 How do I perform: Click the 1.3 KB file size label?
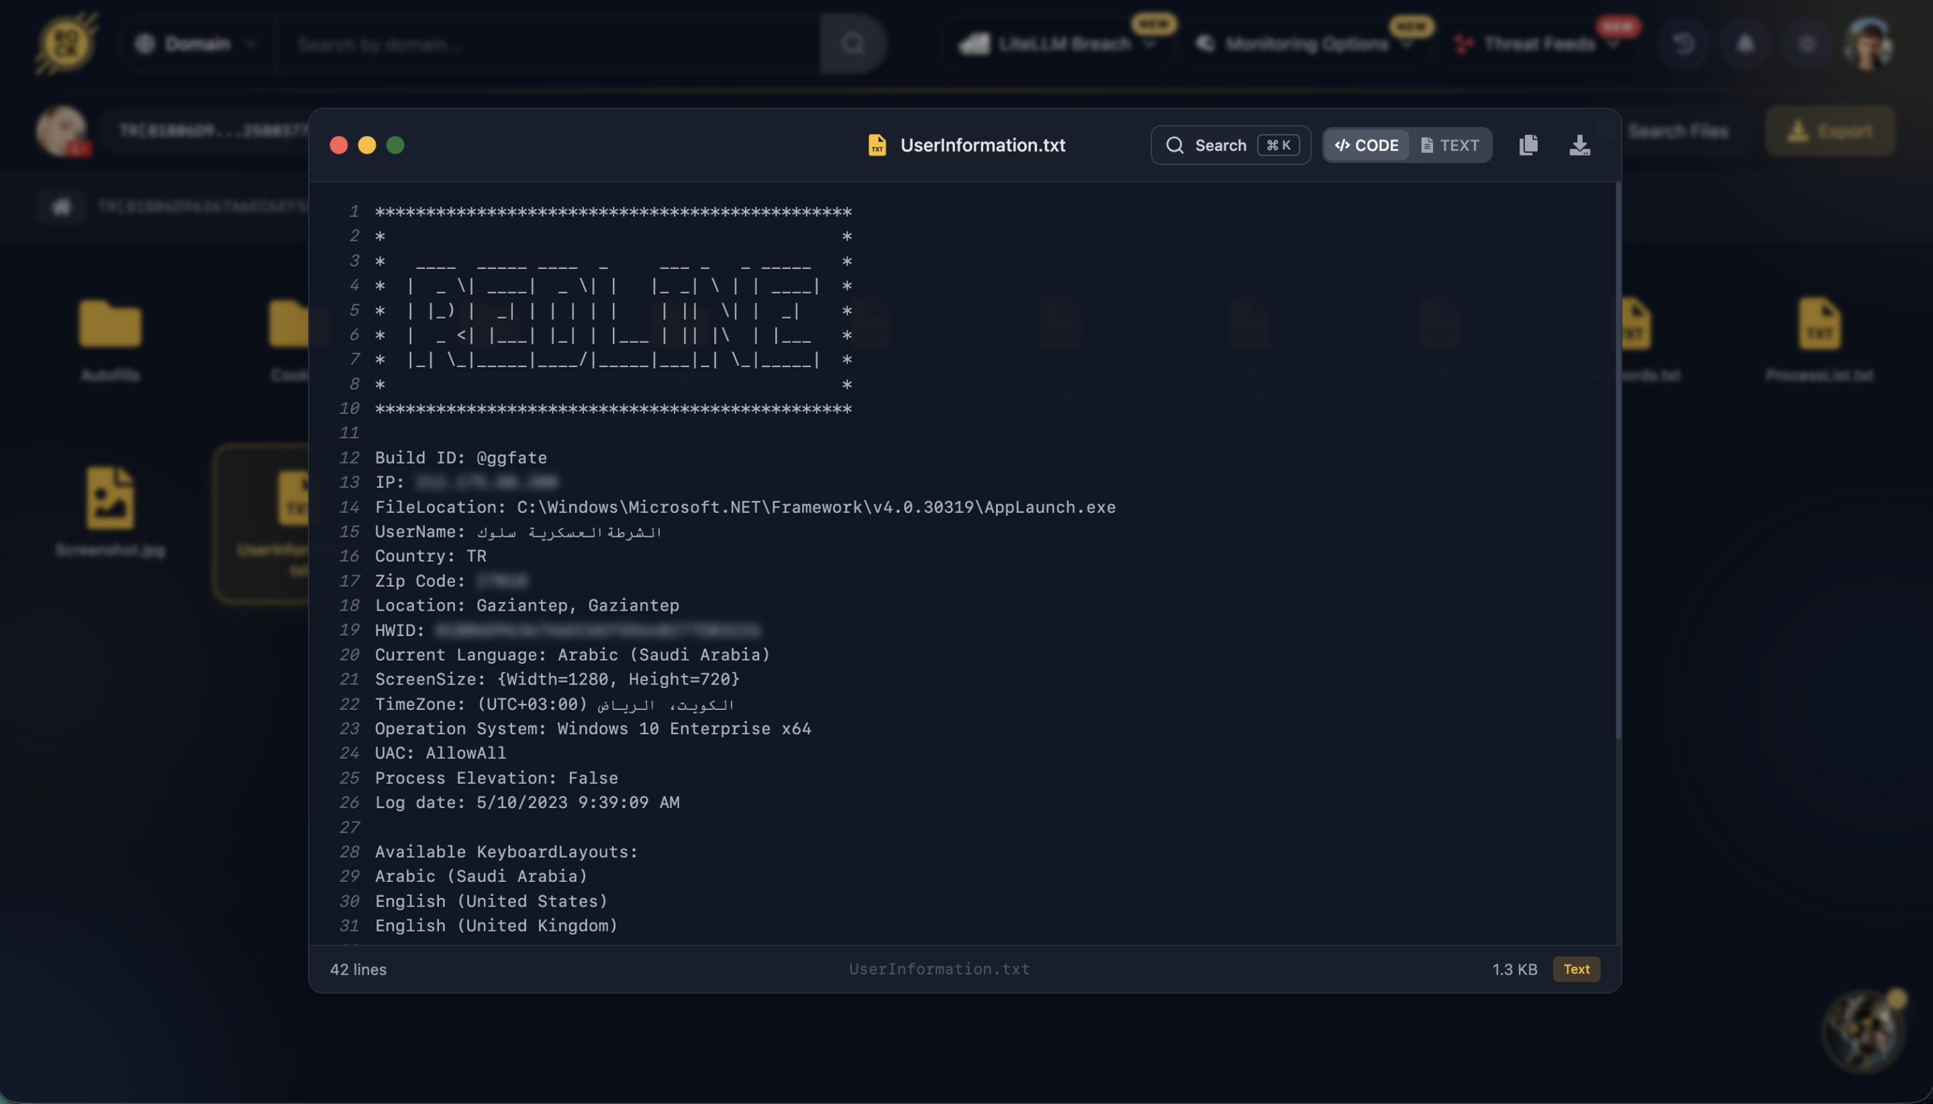pos(1514,969)
